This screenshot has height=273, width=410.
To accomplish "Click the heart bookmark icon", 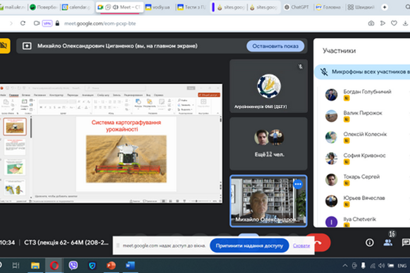I will (x=394, y=23).
